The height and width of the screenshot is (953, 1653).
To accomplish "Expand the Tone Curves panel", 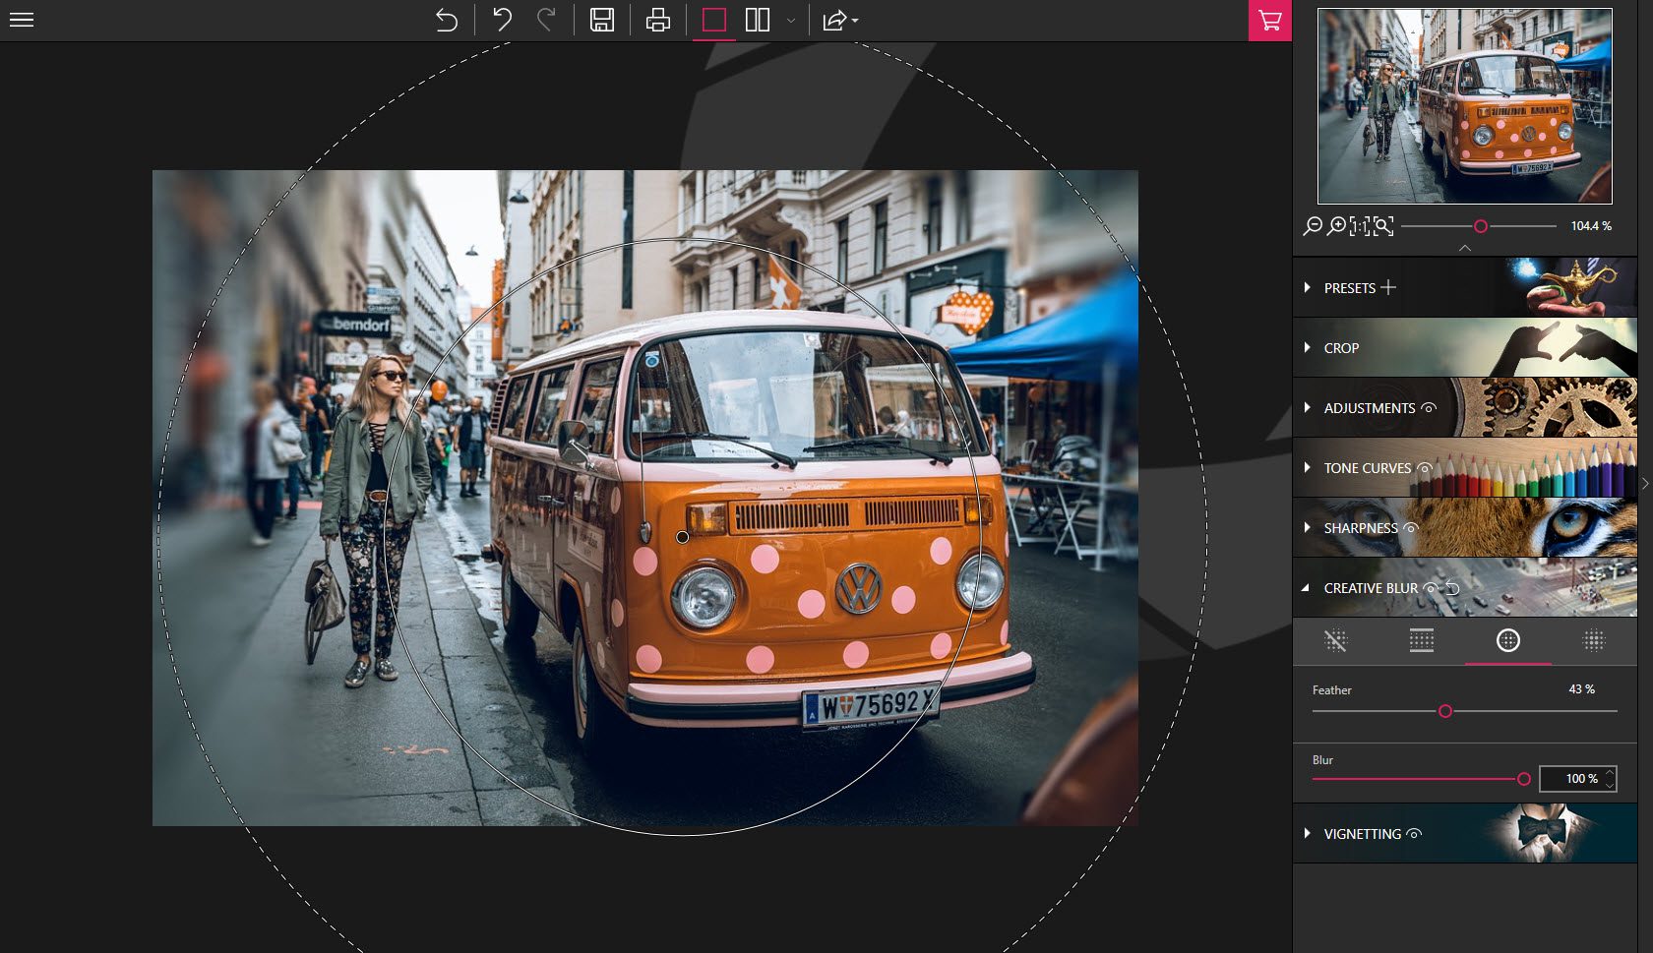I will click(1307, 467).
